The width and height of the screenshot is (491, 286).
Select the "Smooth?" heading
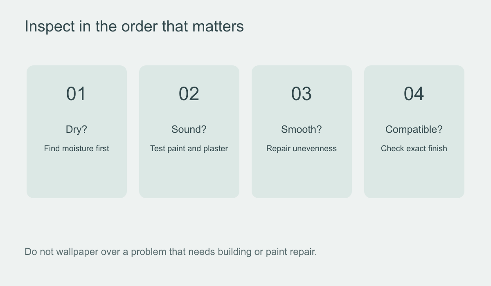click(x=302, y=130)
